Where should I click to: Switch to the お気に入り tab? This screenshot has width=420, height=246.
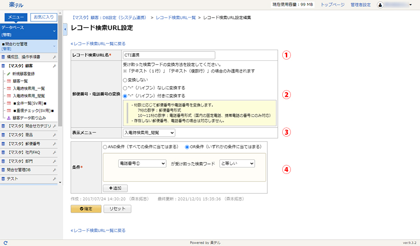tap(44, 17)
